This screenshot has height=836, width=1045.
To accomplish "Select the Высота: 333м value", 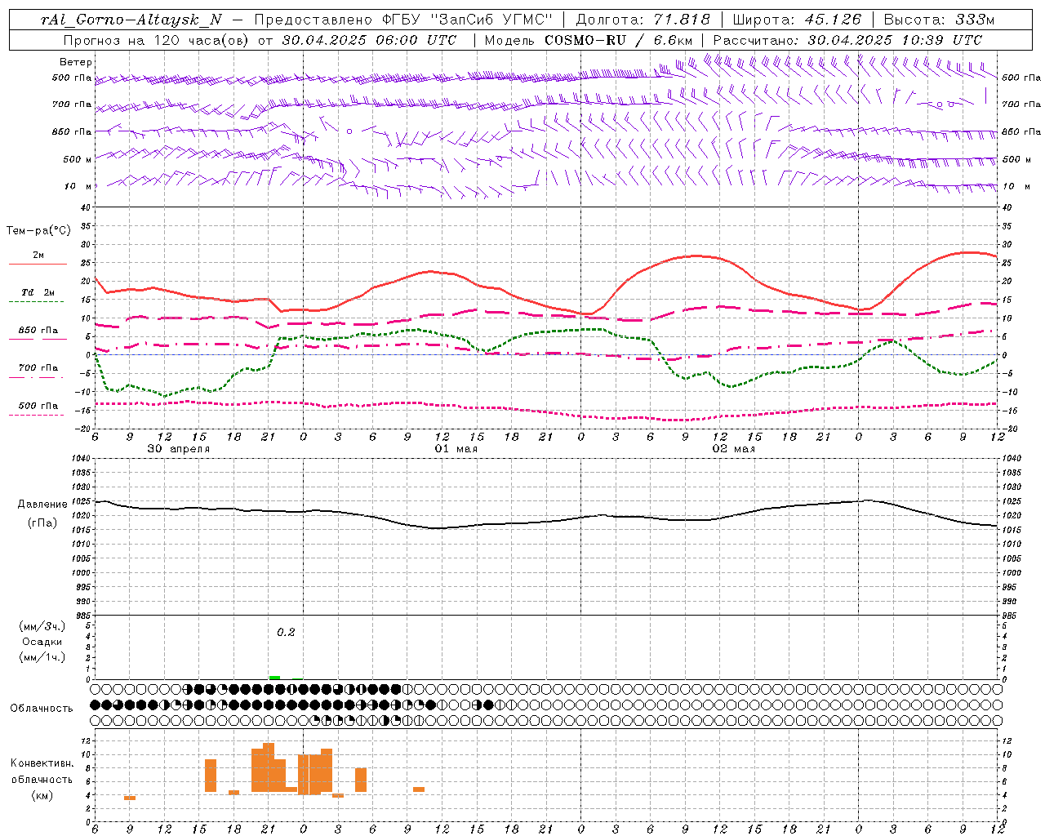I will [x=939, y=20].
